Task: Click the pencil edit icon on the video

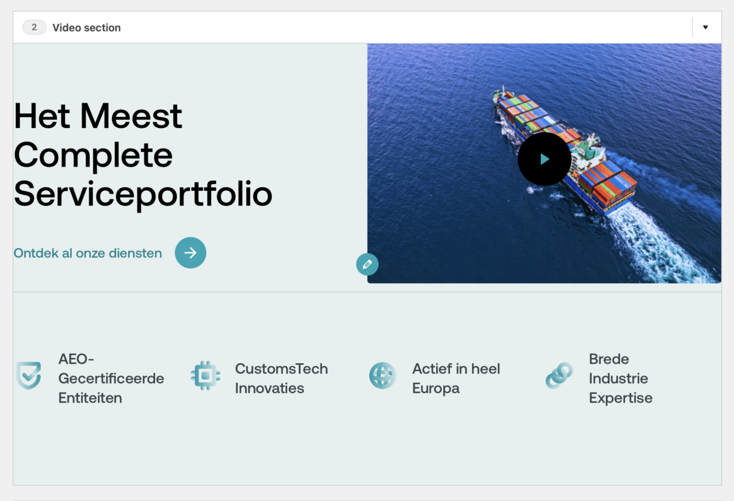Action: tap(367, 265)
